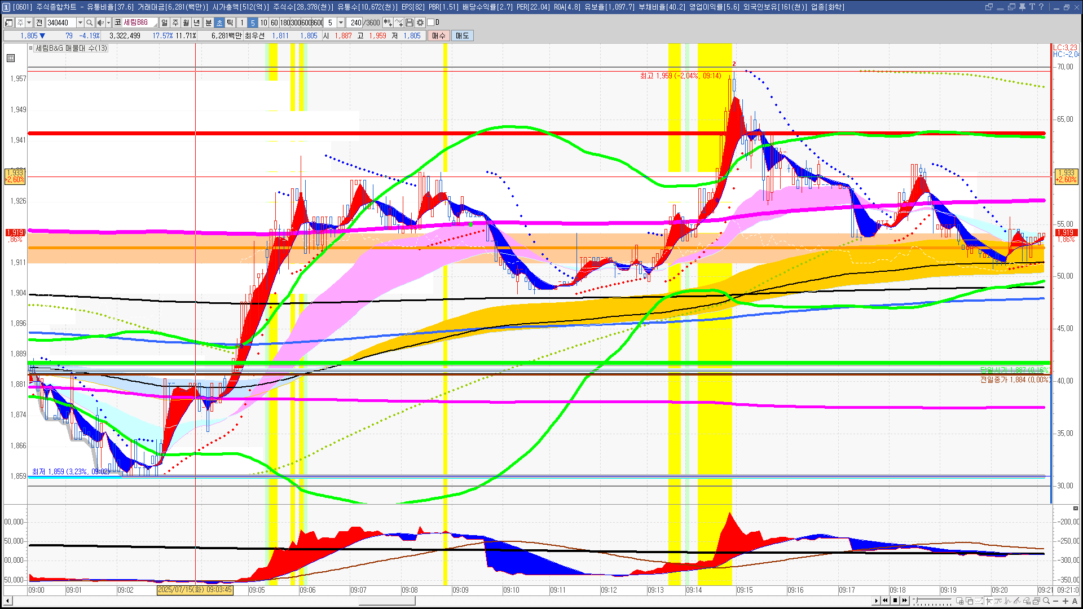
Task: Toggle the D checkbox in toolbar
Action: point(431,23)
